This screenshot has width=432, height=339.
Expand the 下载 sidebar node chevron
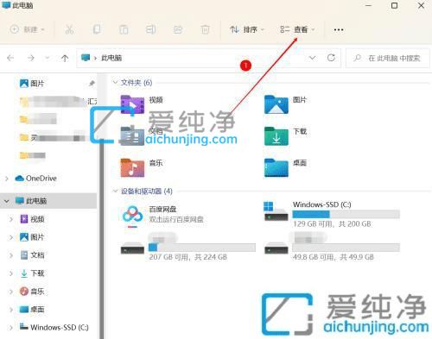[x=11, y=273]
